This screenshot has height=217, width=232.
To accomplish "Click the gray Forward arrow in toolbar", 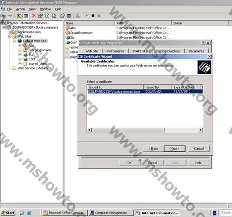I will click(10, 16).
